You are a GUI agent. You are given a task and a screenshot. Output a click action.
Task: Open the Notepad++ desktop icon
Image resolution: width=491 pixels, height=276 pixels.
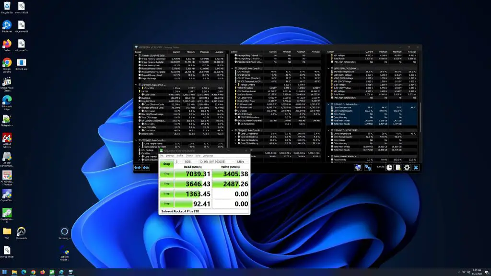(7, 120)
